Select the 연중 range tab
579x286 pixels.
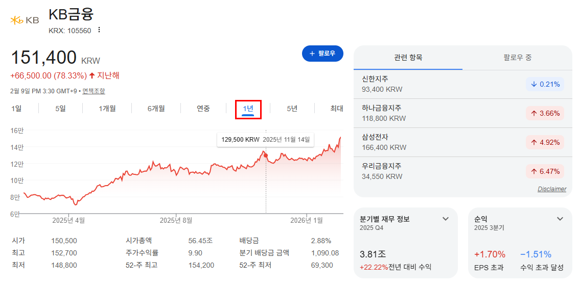point(203,109)
